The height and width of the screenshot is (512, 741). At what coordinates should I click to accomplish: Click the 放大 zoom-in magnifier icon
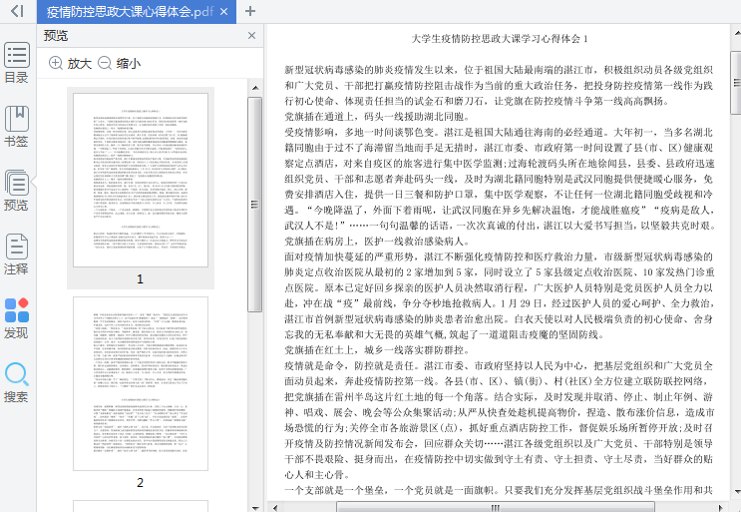[x=56, y=63]
